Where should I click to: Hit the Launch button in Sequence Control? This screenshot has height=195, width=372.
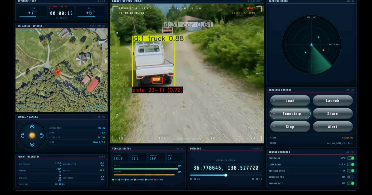pos(333,101)
